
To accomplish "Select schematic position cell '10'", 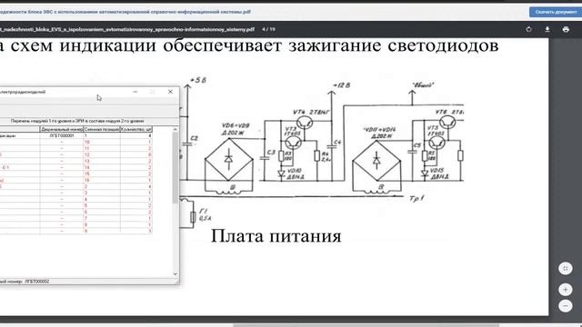I will click(x=102, y=142).
